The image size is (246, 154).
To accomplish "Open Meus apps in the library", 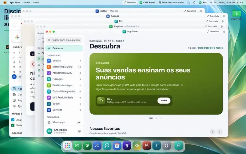I will tap(64, 122).
